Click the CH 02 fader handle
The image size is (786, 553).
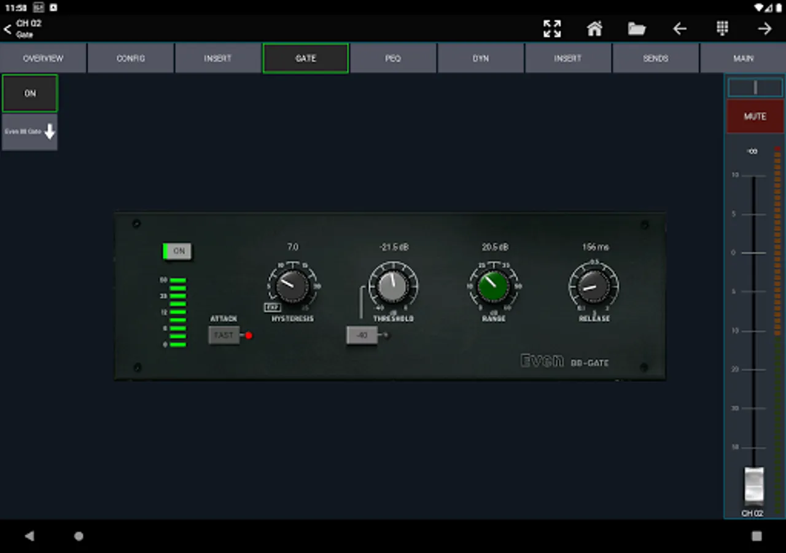754,486
